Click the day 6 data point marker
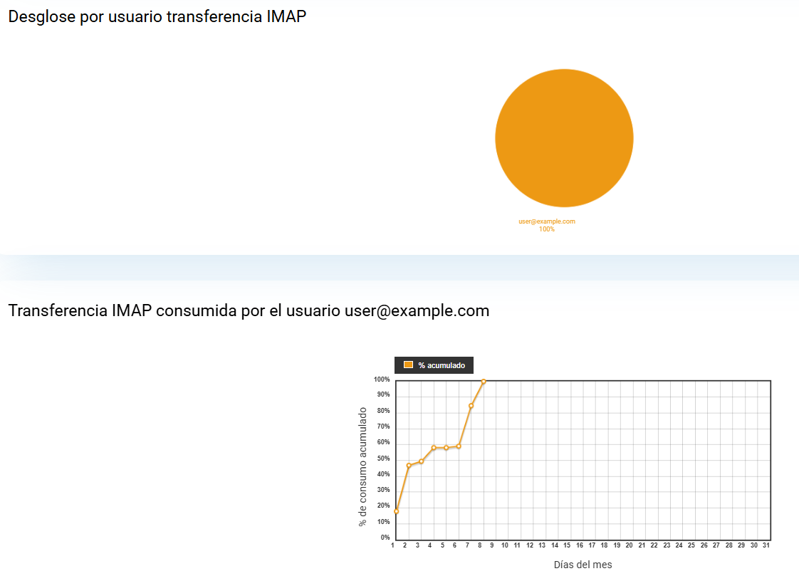This screenshot has height=576, width=799. pos(459,446)
